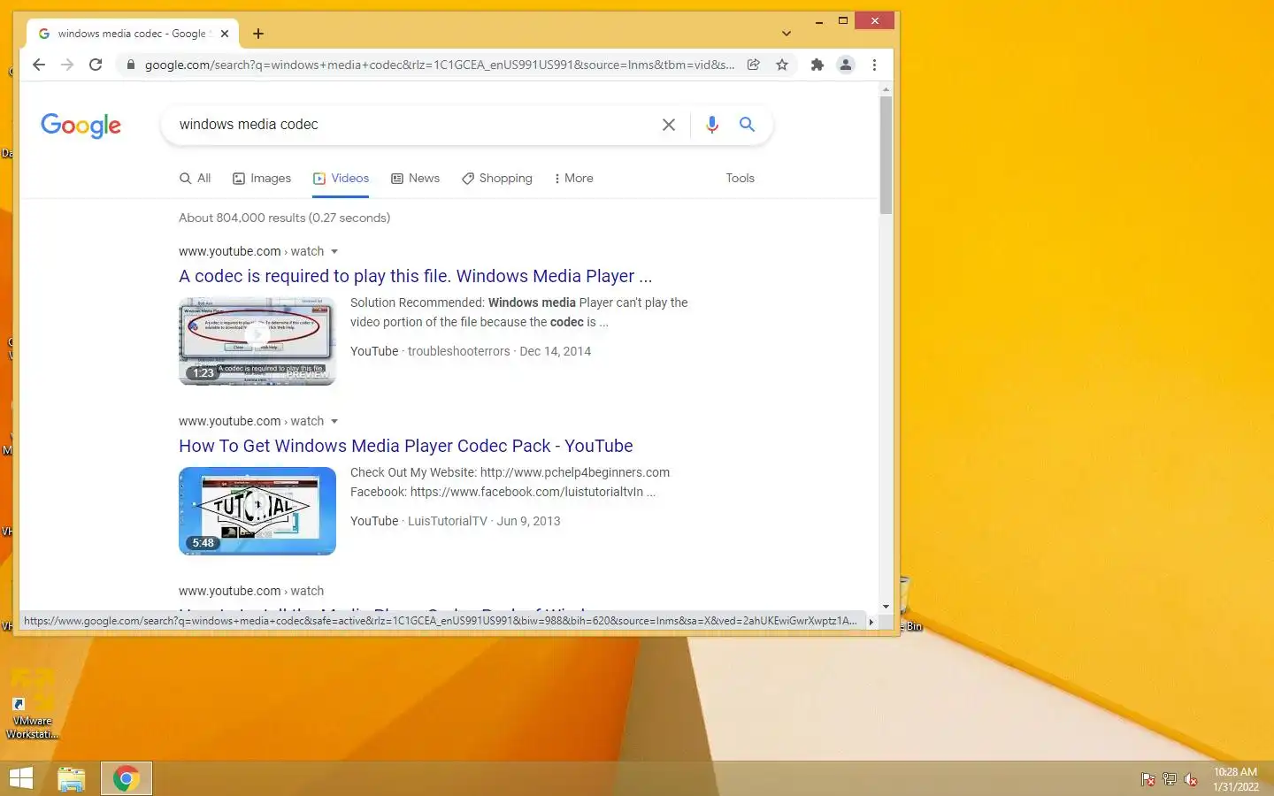
Task: Select the Videos tab
Action: tap(341, 178)
